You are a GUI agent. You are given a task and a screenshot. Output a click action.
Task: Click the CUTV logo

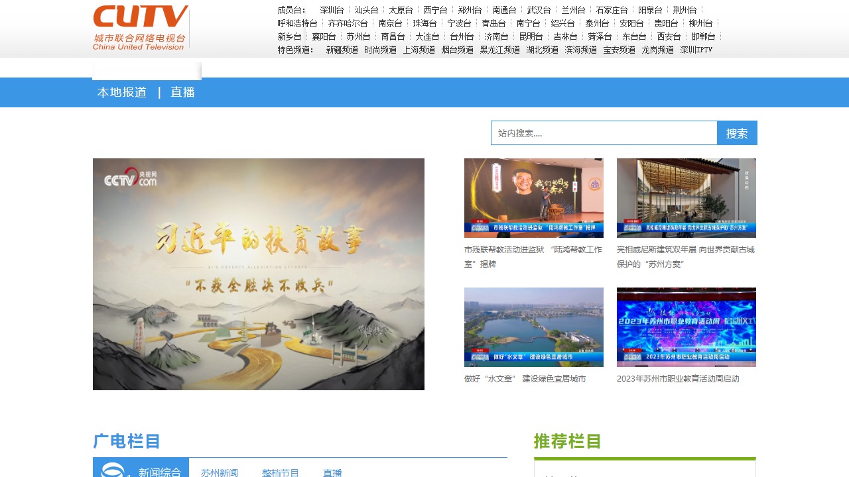(x=141, y=28)
